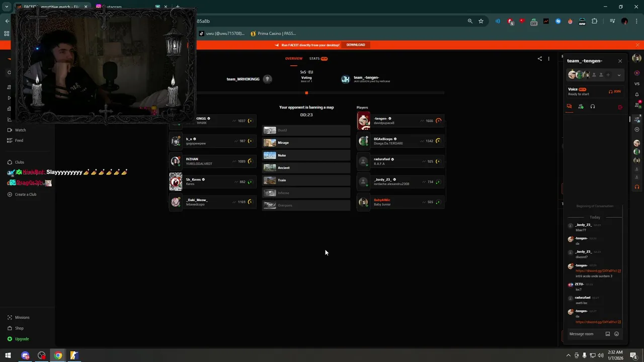Click the Upgrade link in sidebar
The height and width of the screenshot is (362, 644).
[x=18, y=338]
